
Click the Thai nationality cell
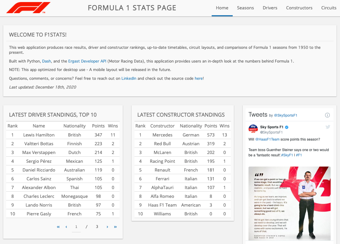coord(74,187)
